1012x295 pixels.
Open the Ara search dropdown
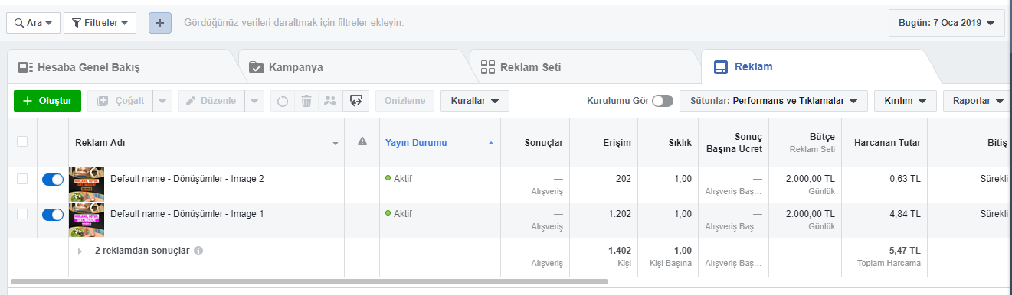33,23
